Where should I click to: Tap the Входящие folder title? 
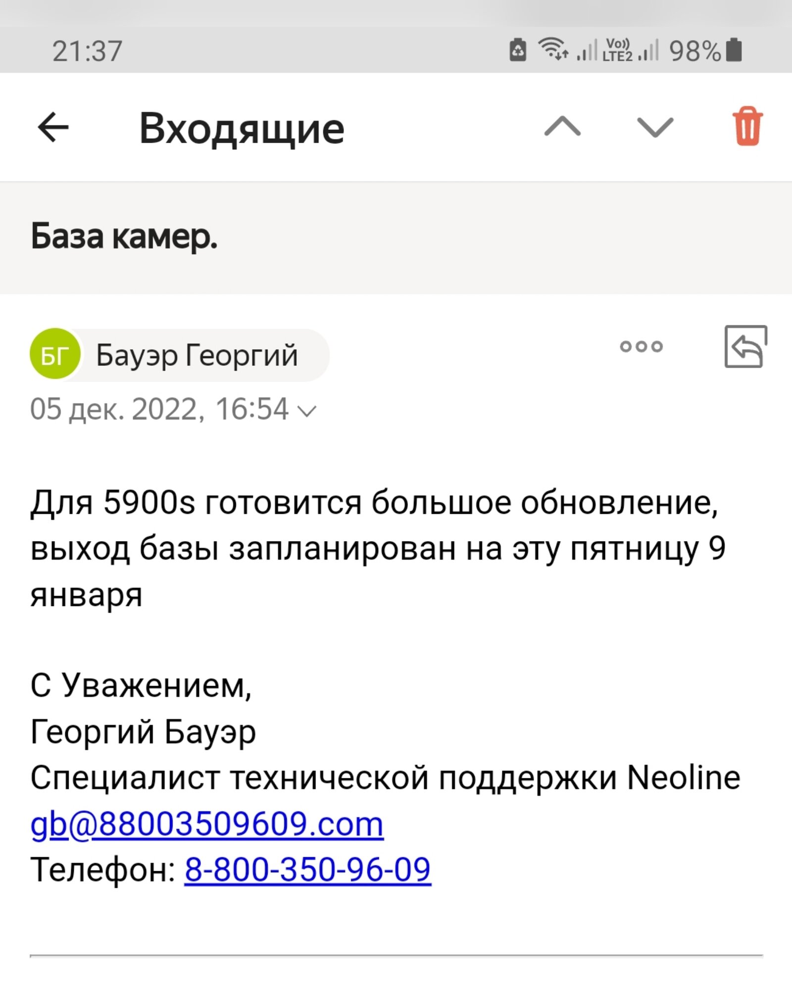[x=242, y=129]
